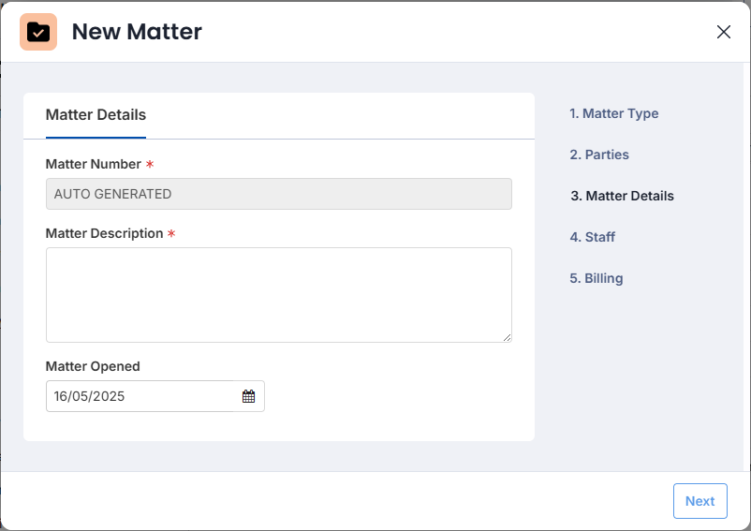Click the New Matter dialog title

click(x=137, y=32)
